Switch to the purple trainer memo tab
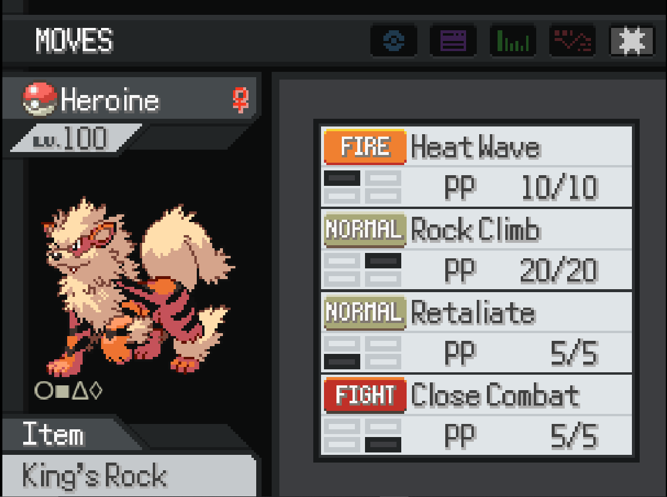 coord(453,40)
